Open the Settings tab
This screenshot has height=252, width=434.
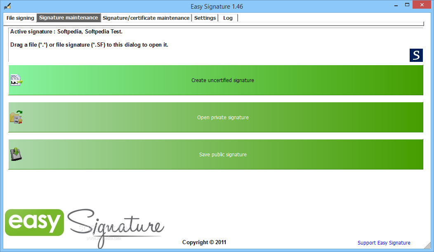click(x=205, y=18)
